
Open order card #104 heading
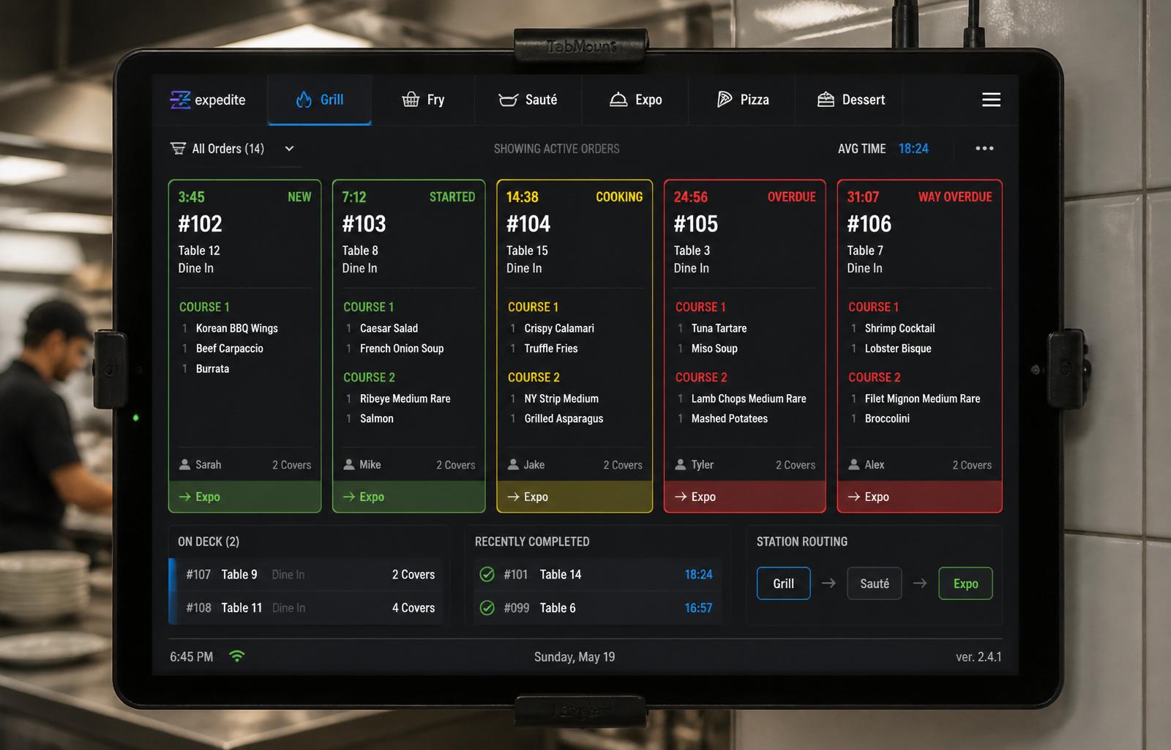coord(528,223)
